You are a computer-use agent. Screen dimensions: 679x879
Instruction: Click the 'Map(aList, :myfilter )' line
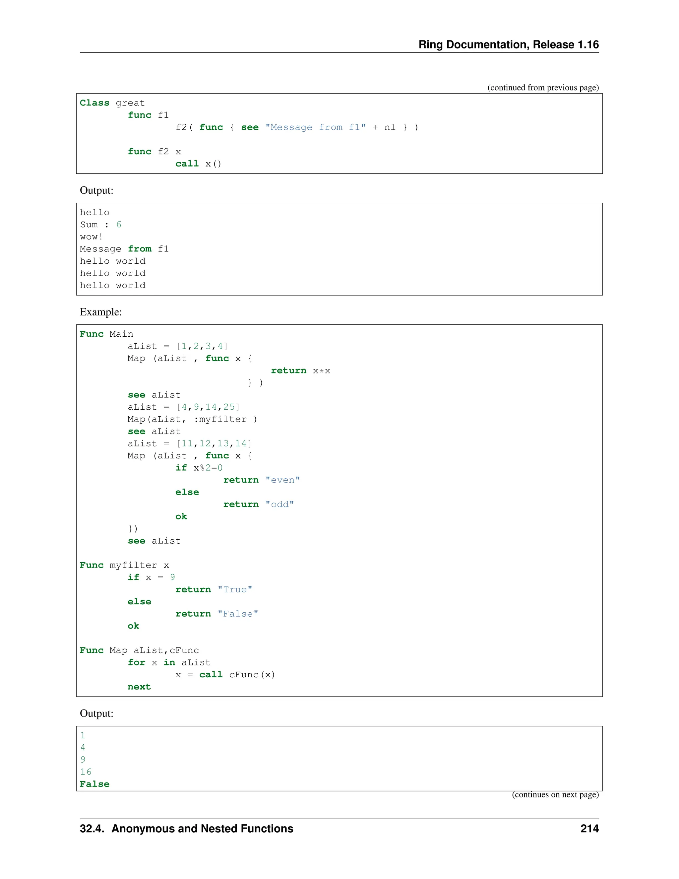(192, 419)
